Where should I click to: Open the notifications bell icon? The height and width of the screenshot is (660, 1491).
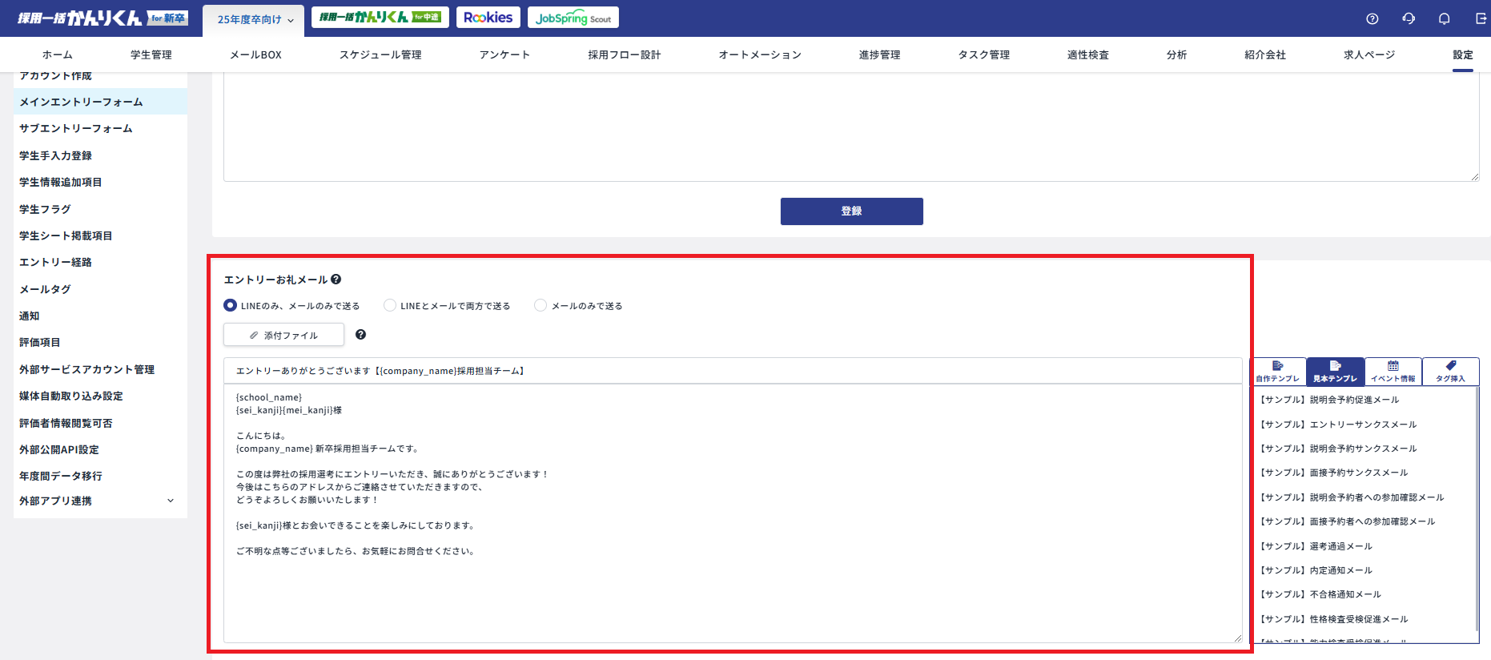coord(1444,18)
